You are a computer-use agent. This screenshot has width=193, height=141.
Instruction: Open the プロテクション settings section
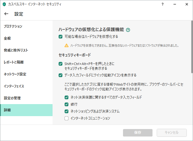coord(13,26)
